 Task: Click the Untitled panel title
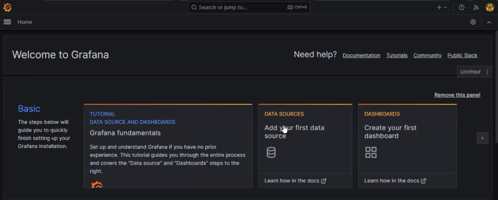[x=470, y=72]
